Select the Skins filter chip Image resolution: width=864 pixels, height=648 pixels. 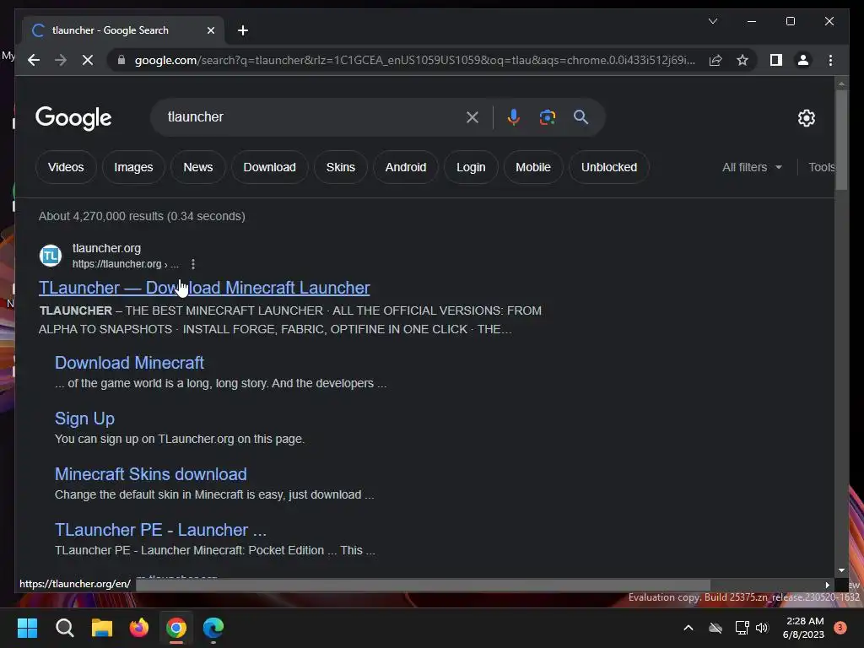tap(341, 167)
